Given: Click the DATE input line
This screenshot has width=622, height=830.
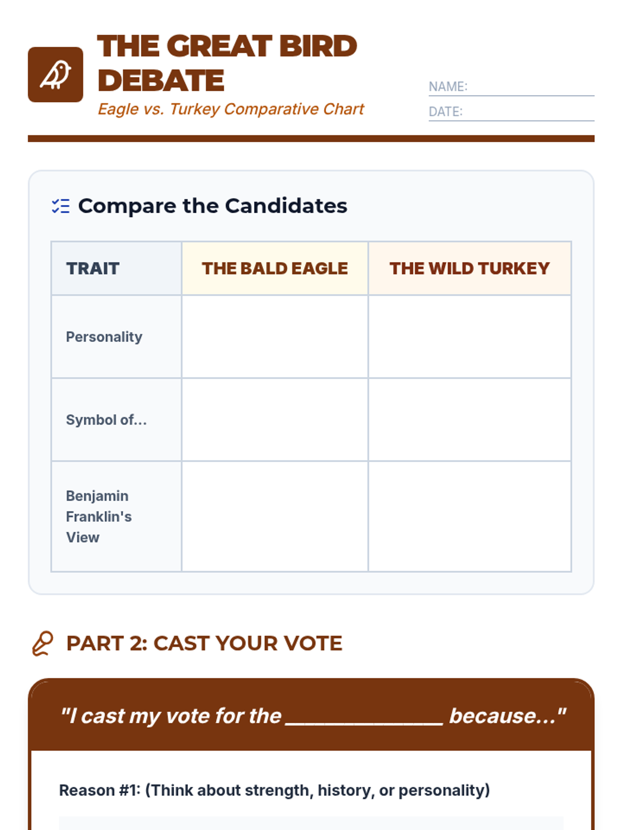Looking at the screenshot, I should coord(529,112).
